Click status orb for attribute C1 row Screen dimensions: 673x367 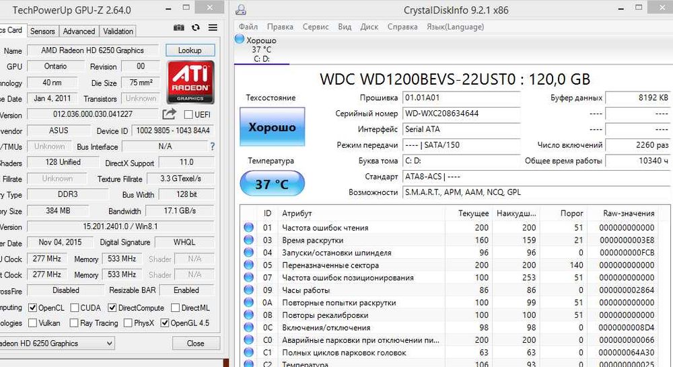click(248, 352)
